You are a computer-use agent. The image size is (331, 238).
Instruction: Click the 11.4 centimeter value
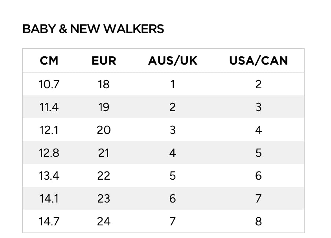[49, 107]
